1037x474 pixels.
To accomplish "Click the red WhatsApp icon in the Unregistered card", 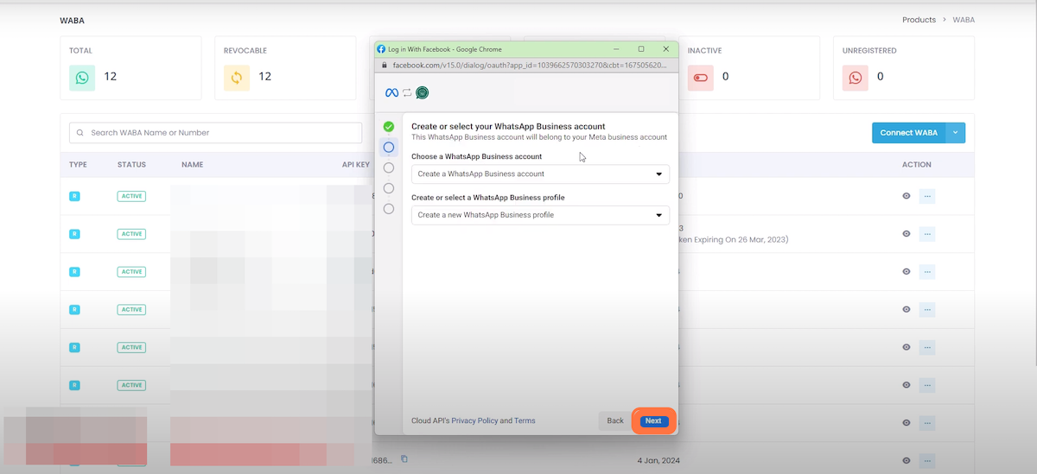I will coord(855,78).
